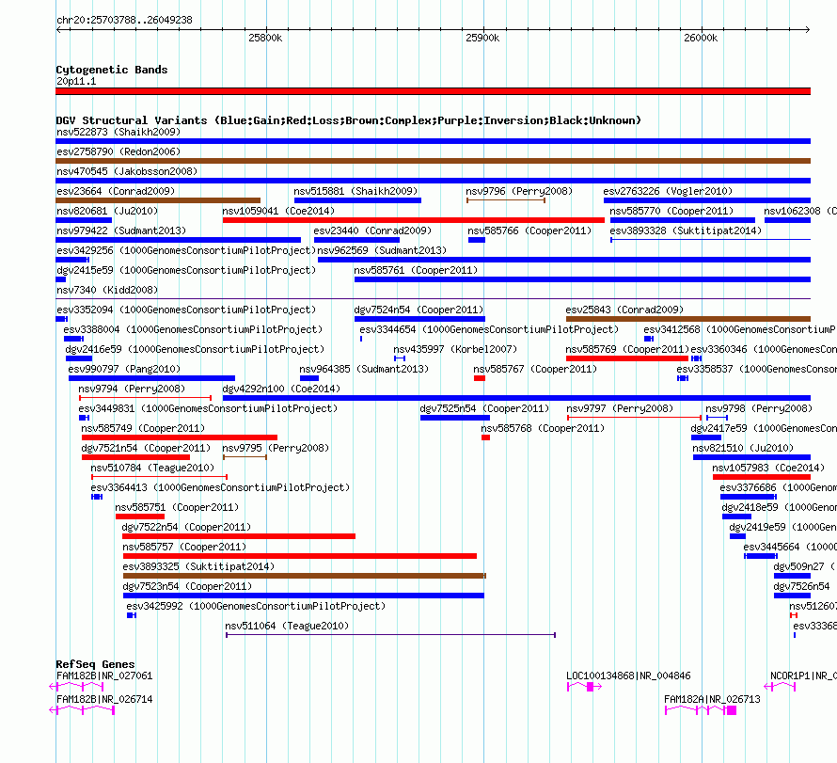The image size is (837, 763).
Task: Click nsv9795 (Perry2008) label
Action: [x=276, y=448]
